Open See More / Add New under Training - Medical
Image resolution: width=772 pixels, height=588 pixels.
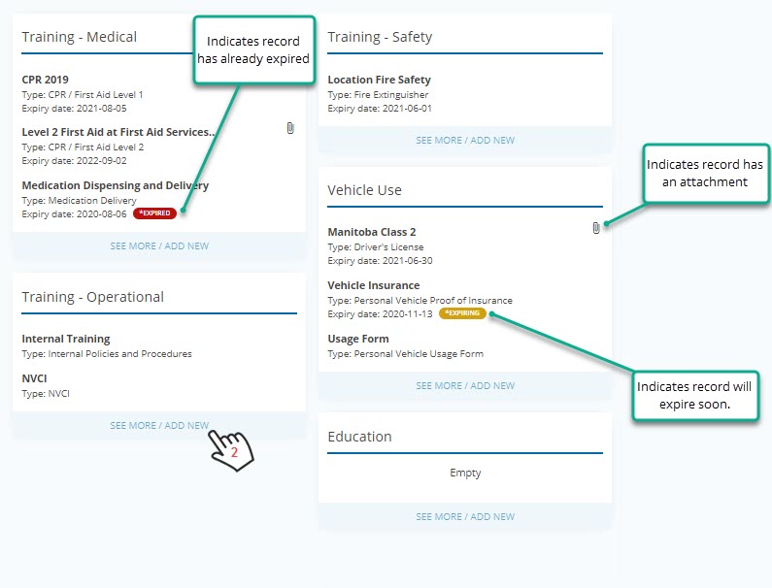pos(159,245)
